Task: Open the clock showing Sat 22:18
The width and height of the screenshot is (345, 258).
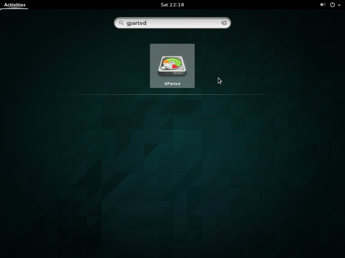Action: 172,5
